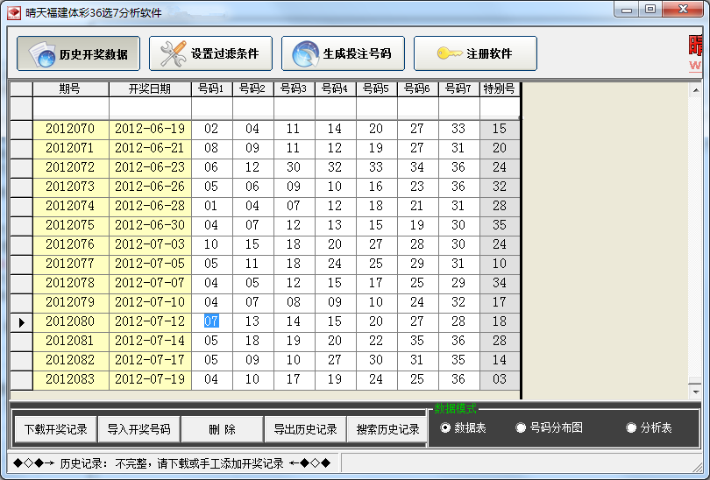710x480 pixels.
Task: Click the 号码7 column header
Action: (x=459, y=89)
